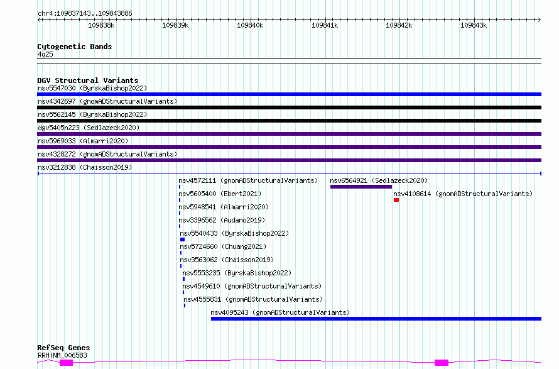Click the 109839k ruler tick label
Screen dimensions: 559x369
click(x=175, y=25)
